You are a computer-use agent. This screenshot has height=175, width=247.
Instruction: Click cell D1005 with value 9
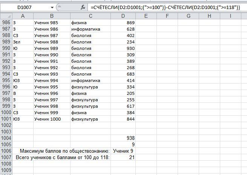[x=123, y=145]
